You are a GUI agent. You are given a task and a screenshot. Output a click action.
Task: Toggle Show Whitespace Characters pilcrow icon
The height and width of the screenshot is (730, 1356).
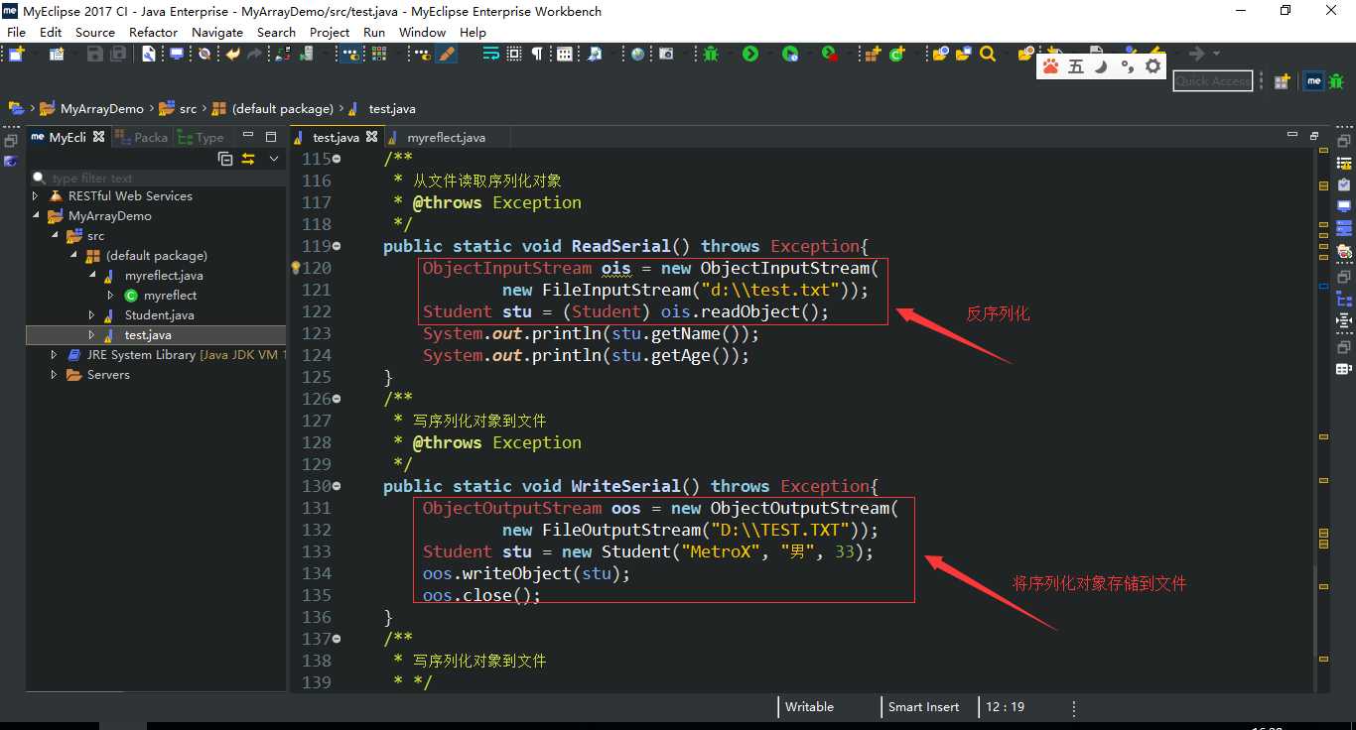point(537,54)
